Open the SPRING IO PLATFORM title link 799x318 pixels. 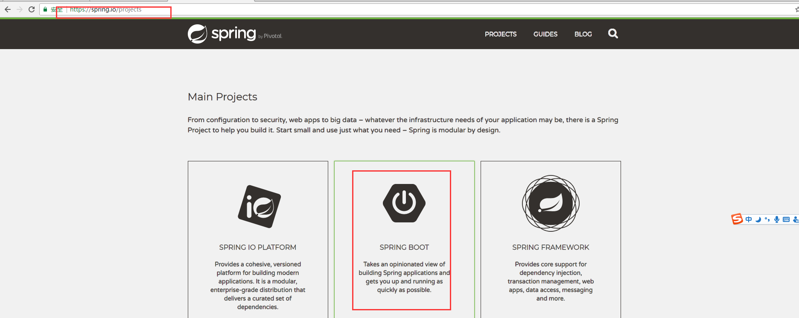pos(258,247)
